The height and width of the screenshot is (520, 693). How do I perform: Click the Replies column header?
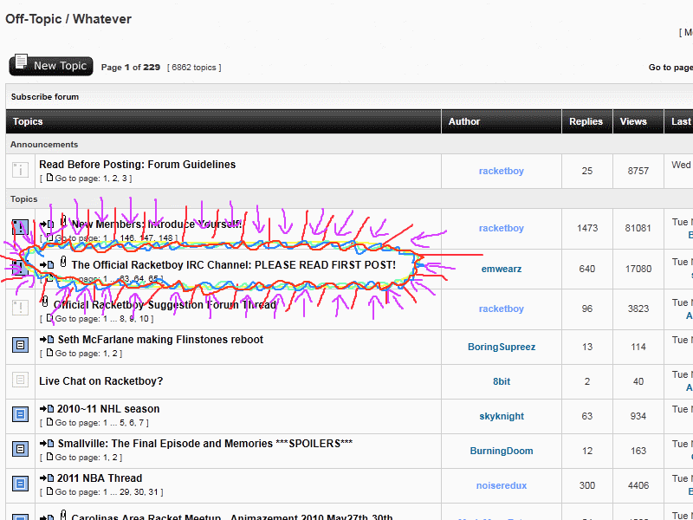click(586, 121)
